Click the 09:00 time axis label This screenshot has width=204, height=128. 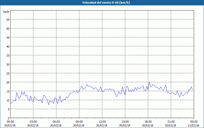(x=79, y=122)
